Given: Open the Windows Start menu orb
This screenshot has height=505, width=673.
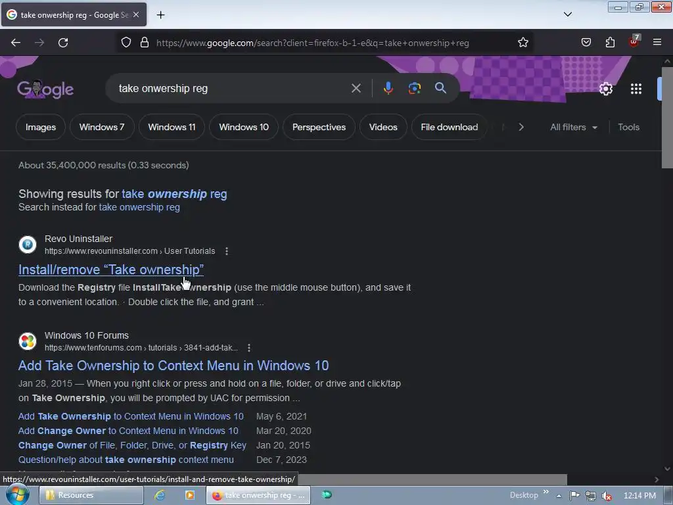Looking at the screenshot, I should pyautogui.click(x=18, y=494).
